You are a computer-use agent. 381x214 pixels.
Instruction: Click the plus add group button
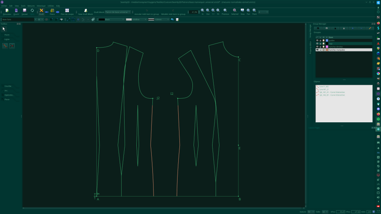click(352, 29)
